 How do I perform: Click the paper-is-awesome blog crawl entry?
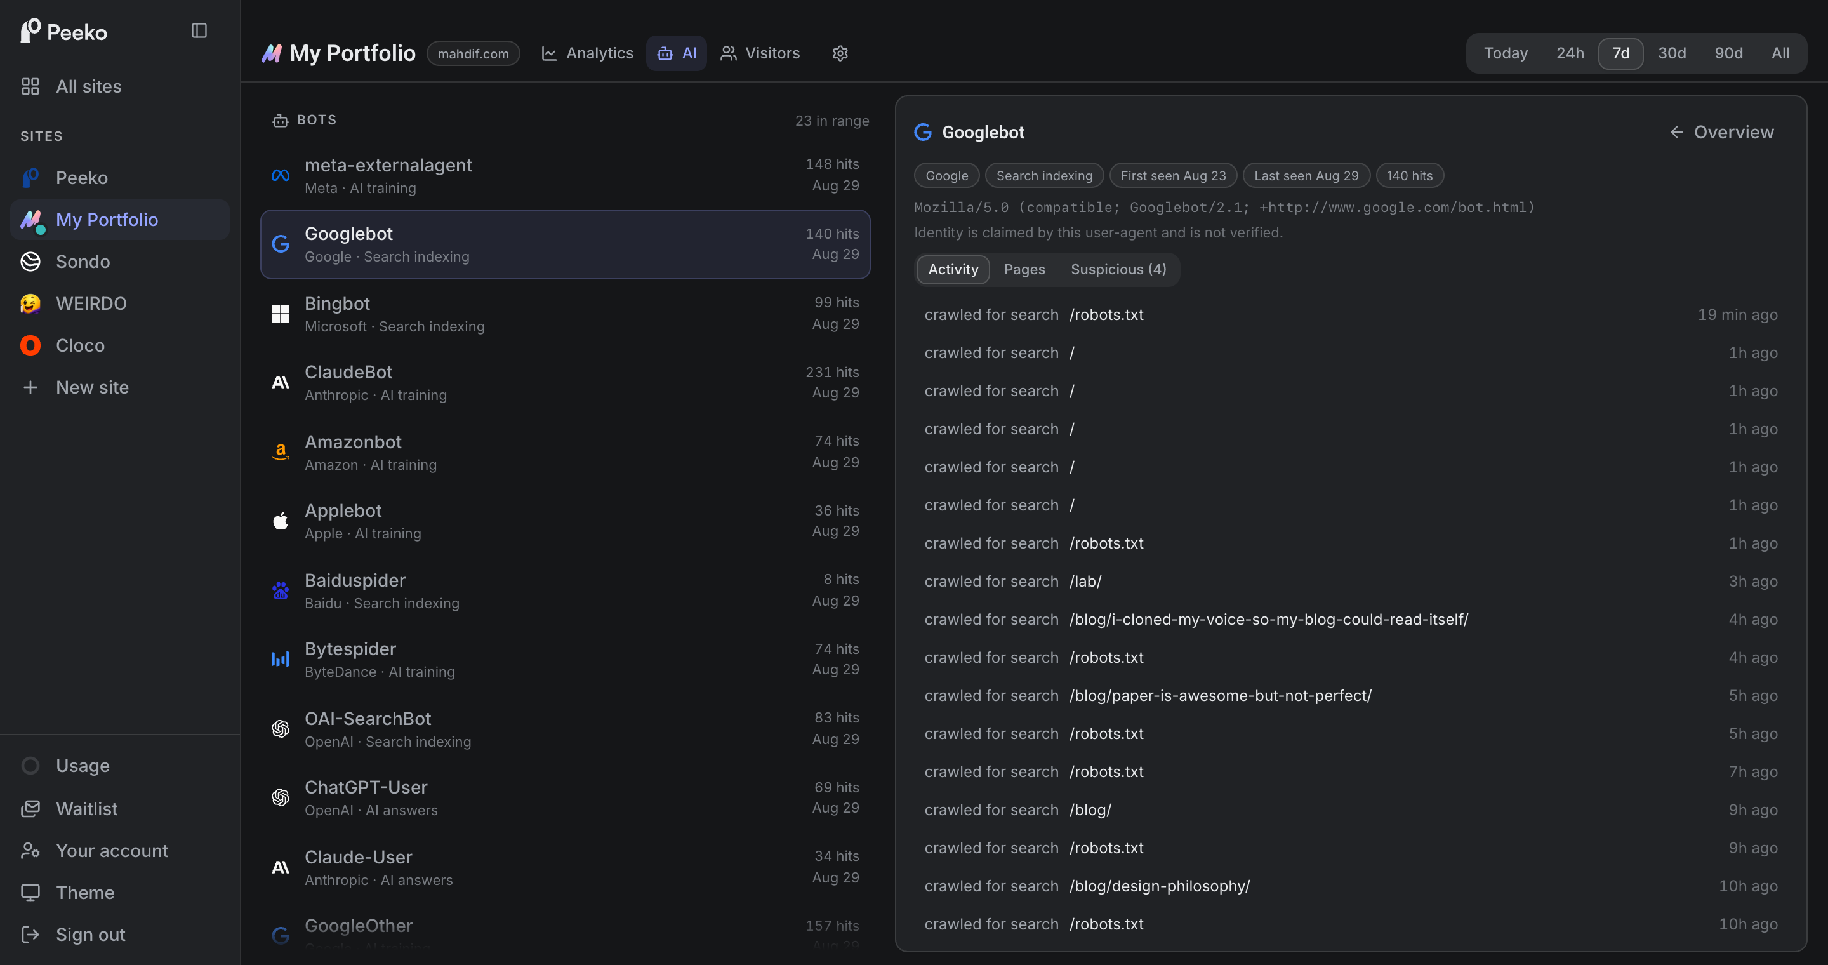click(x=1351, y=695)
